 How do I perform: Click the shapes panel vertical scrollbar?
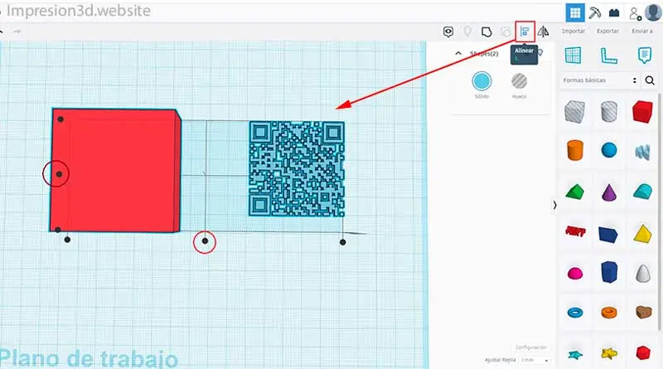tap(660, 211)
